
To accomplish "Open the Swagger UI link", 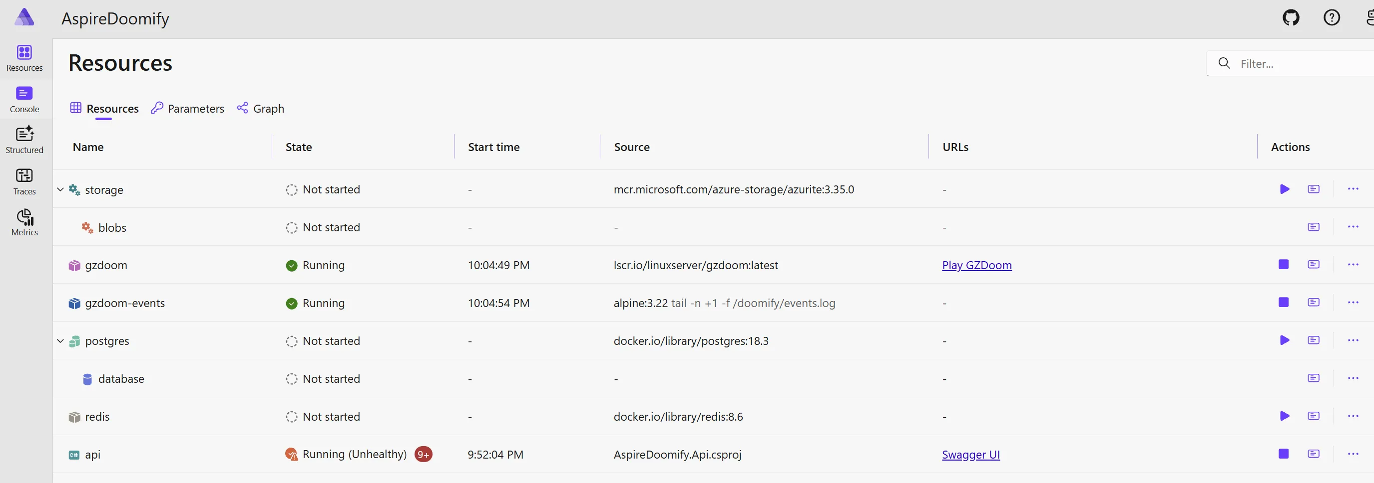I will click(971, 455).
